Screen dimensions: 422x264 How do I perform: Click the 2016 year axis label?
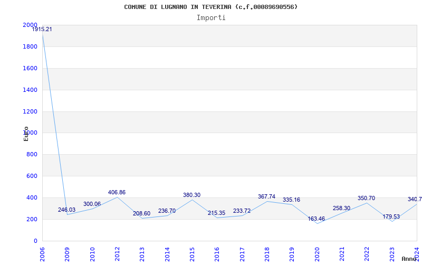pyautogui.click(x=217, y=254)
